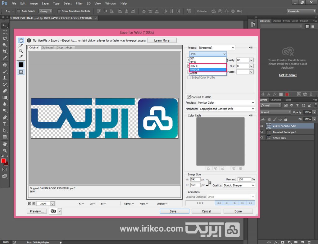Uncheck Convert to sRGB checkbox

pyautogui.click(x=189, y=97)
